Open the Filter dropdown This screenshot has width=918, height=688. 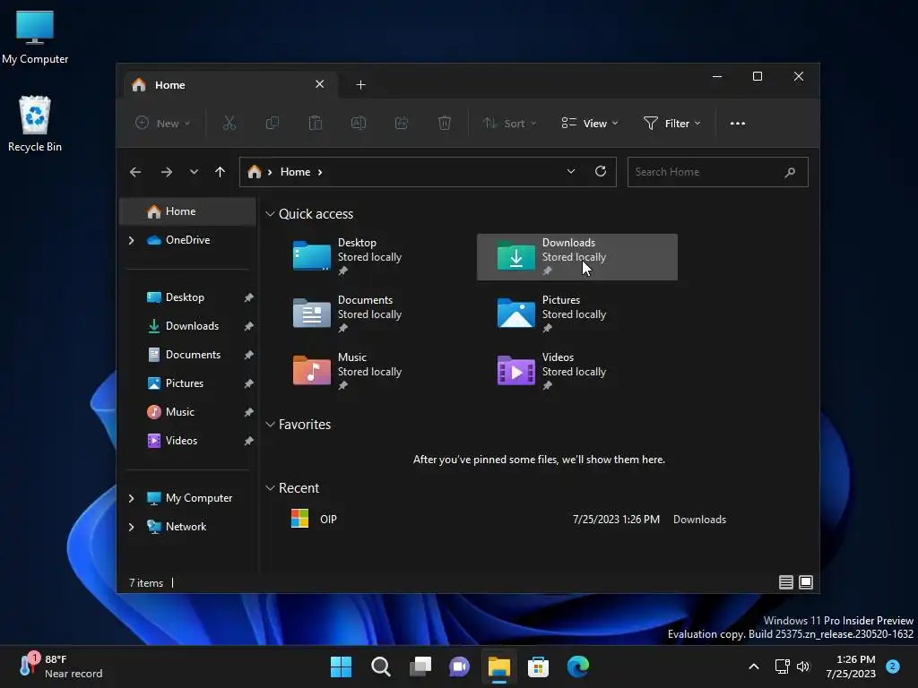pyautogui.click(x=672, y=124)
